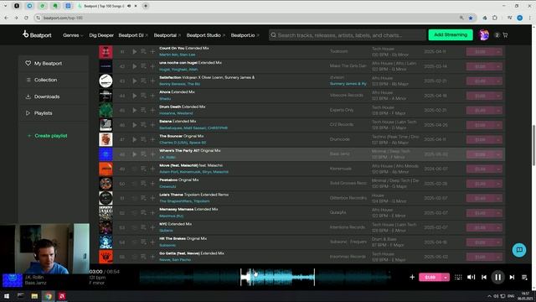
Task: Add Count On You to playlist
Action: (152, 52)
